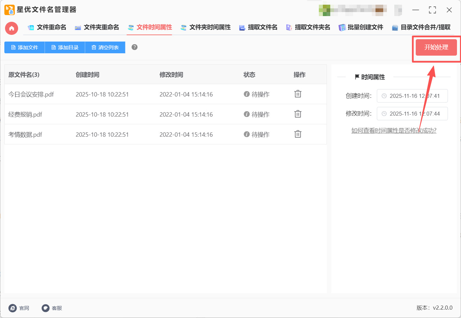The width and height of the screenshot is (461, 318).
Task: Open the 批量创建文件 tab
Action: [365, 27]
